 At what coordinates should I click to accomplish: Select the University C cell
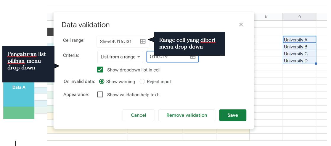(x=299, y=54)
